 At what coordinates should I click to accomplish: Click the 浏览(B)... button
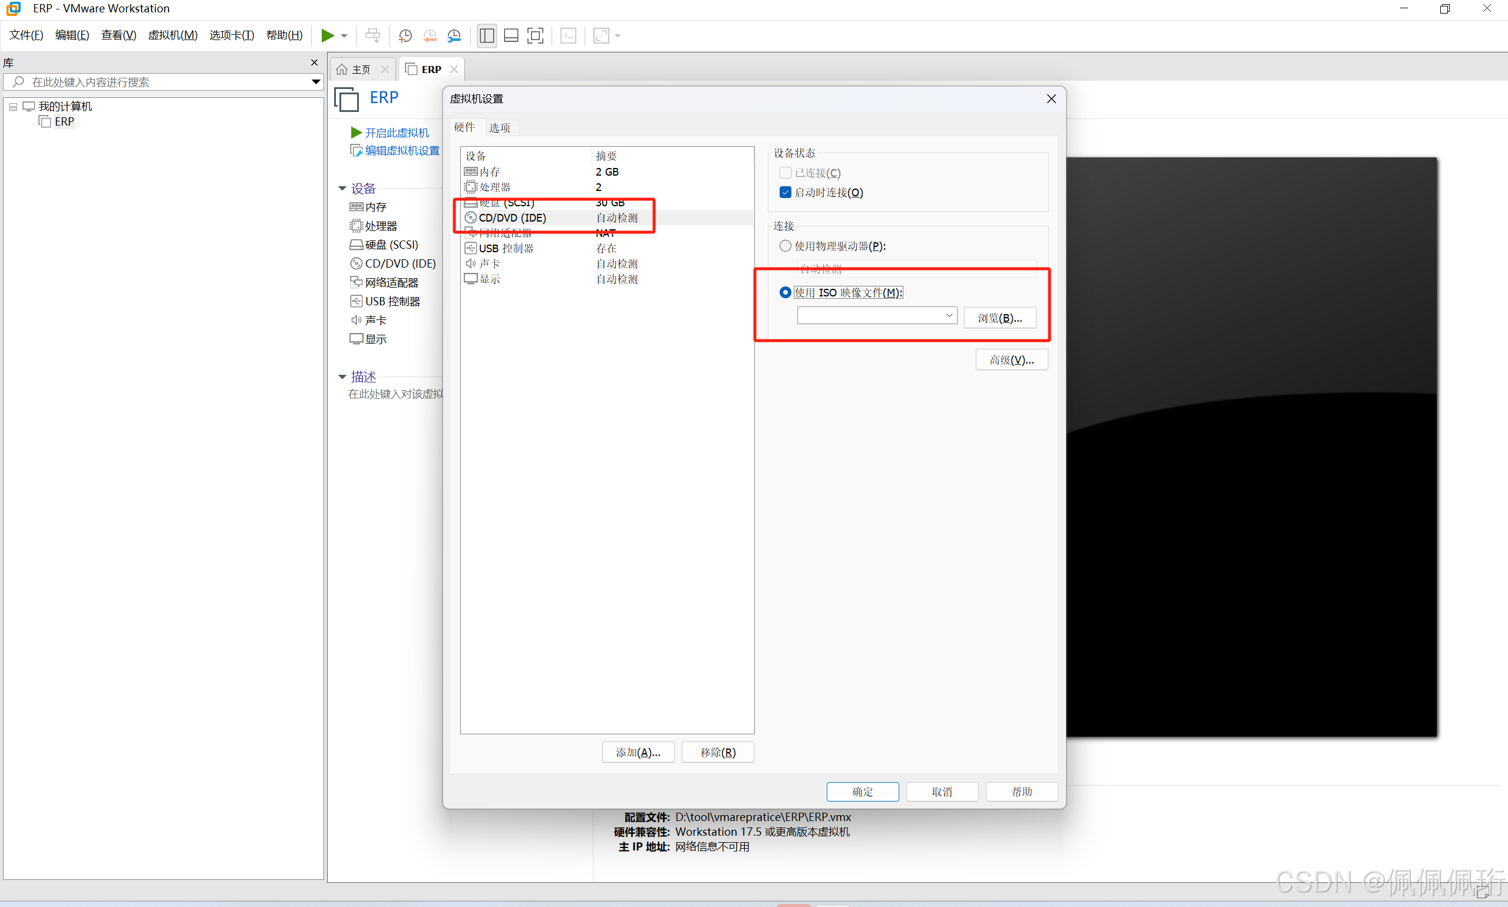point(999,318)
